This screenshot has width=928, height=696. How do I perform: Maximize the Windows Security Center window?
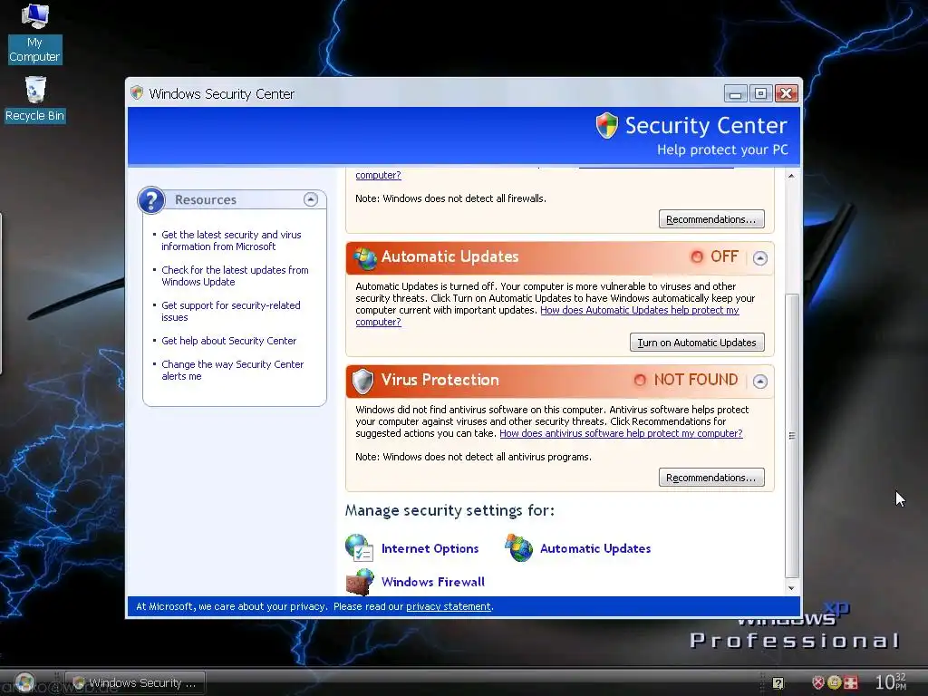click(760, 93)
